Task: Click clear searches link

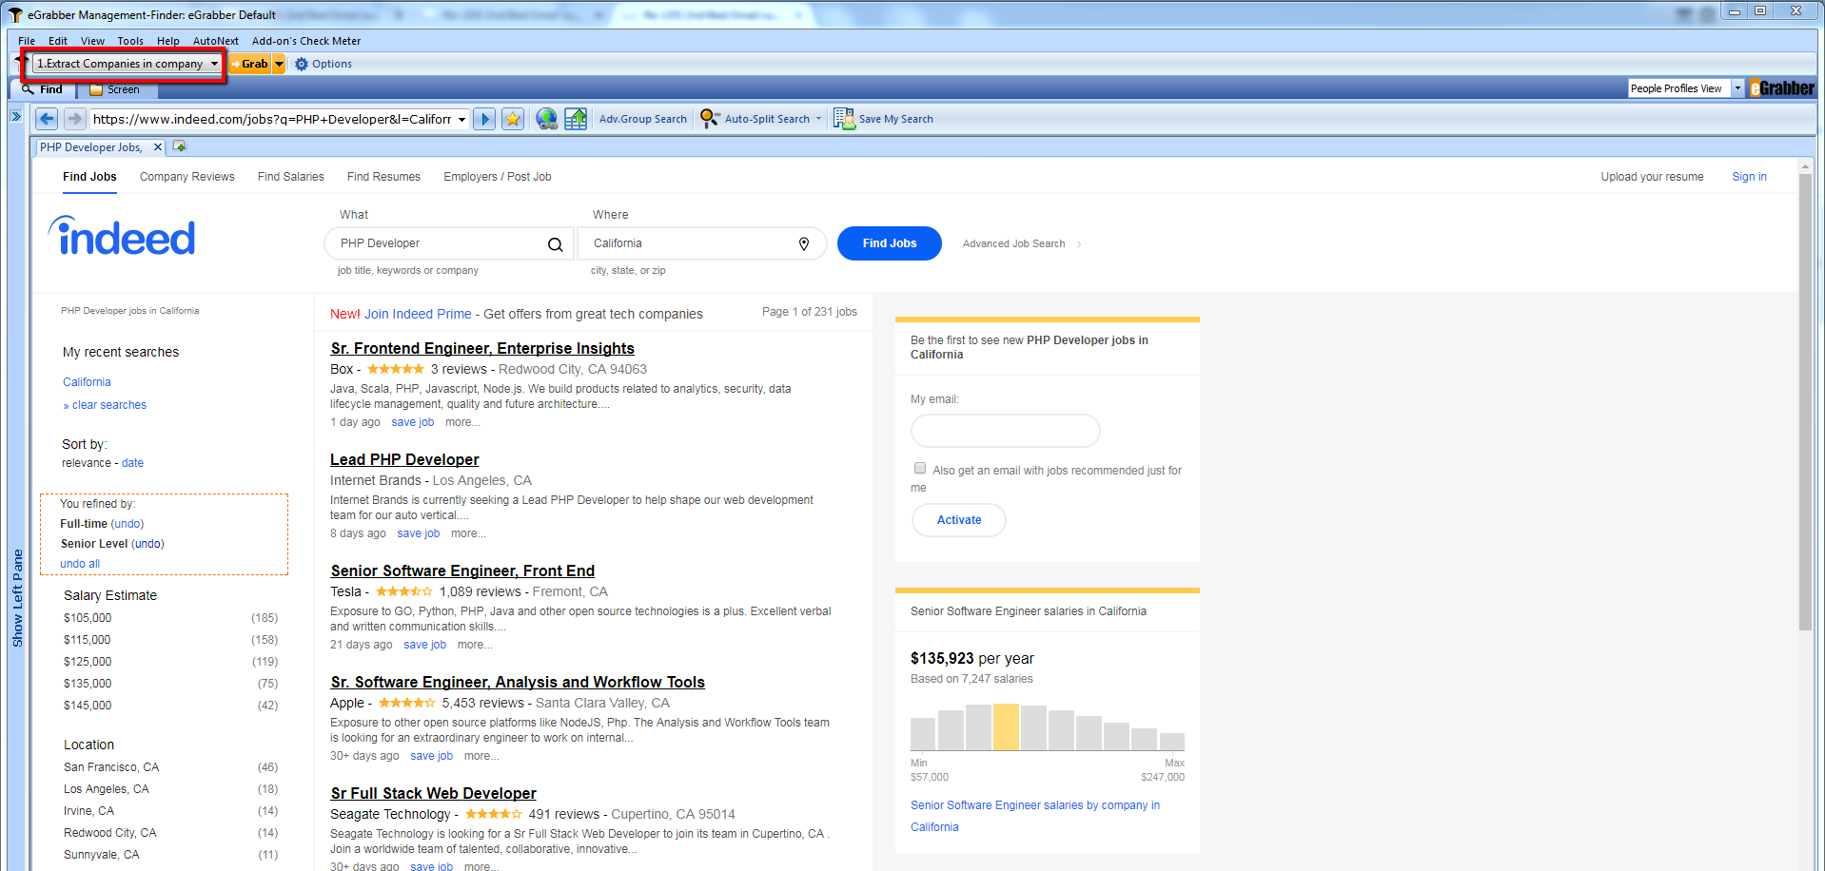Action: click(x=109, y=405)
